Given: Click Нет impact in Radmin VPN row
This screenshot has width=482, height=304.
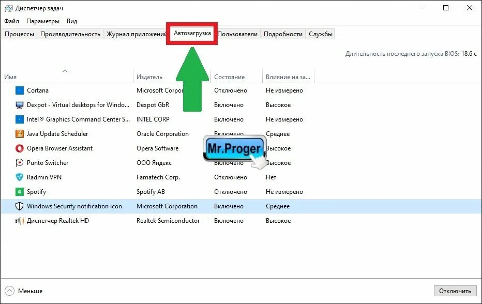Looking at the screenshot, I should click(x=271, y=177).
